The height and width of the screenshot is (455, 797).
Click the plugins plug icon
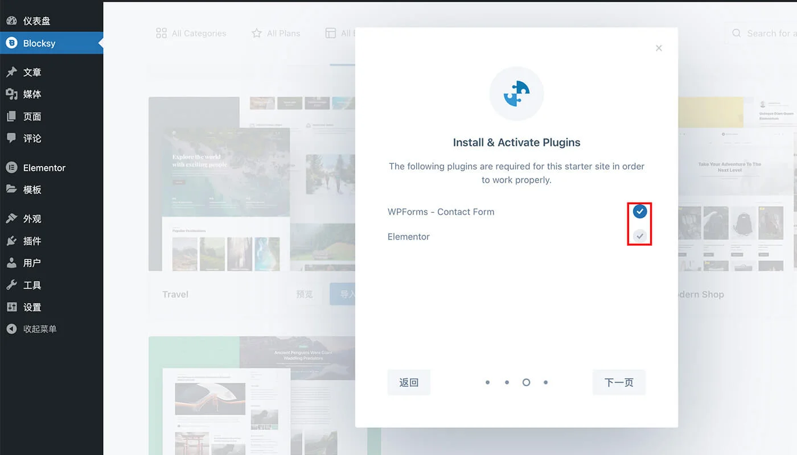click(11, 241)
